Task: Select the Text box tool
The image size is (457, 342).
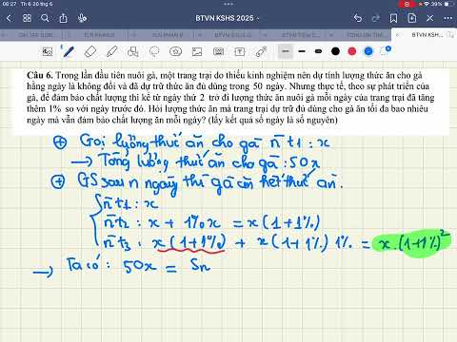Action: [240, 51]
